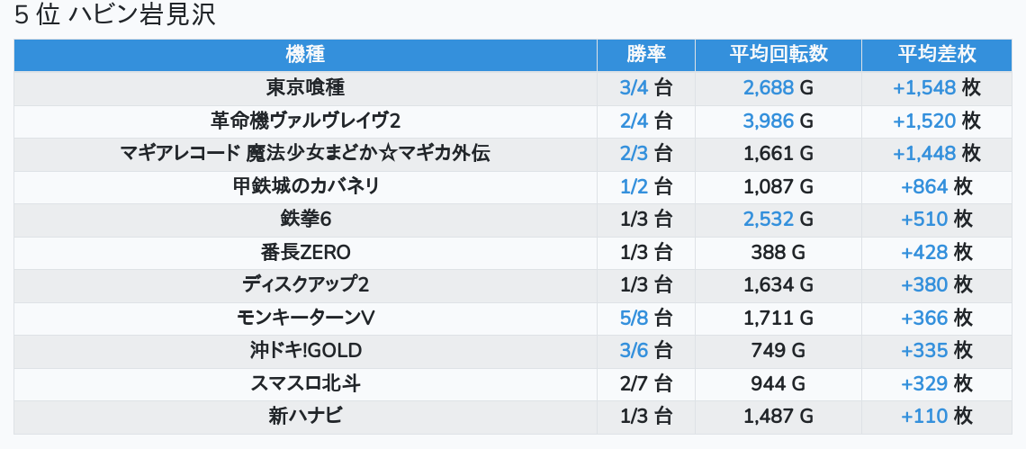Click the 5/8 win rate link

634,318
